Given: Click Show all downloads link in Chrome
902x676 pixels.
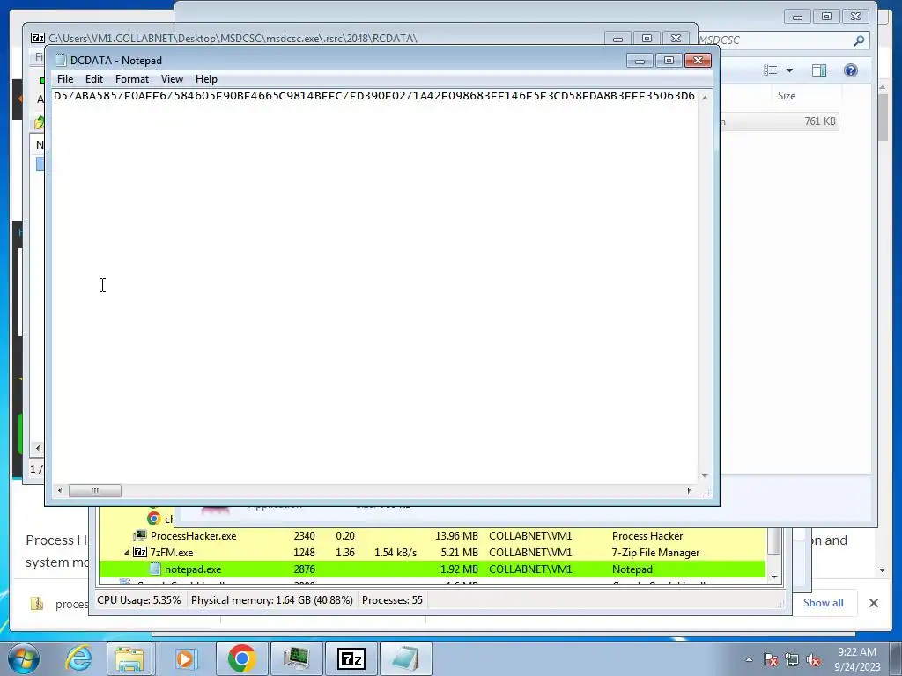Looking at the screenshot, I should coord(824,603).
